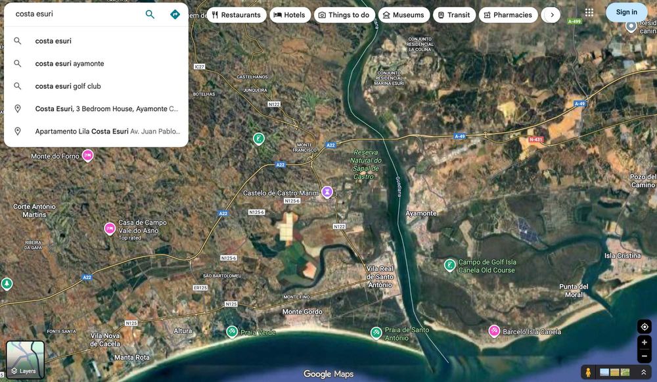
Task: Click the green park marker at left edge
Action: click(x=7, y=284)
